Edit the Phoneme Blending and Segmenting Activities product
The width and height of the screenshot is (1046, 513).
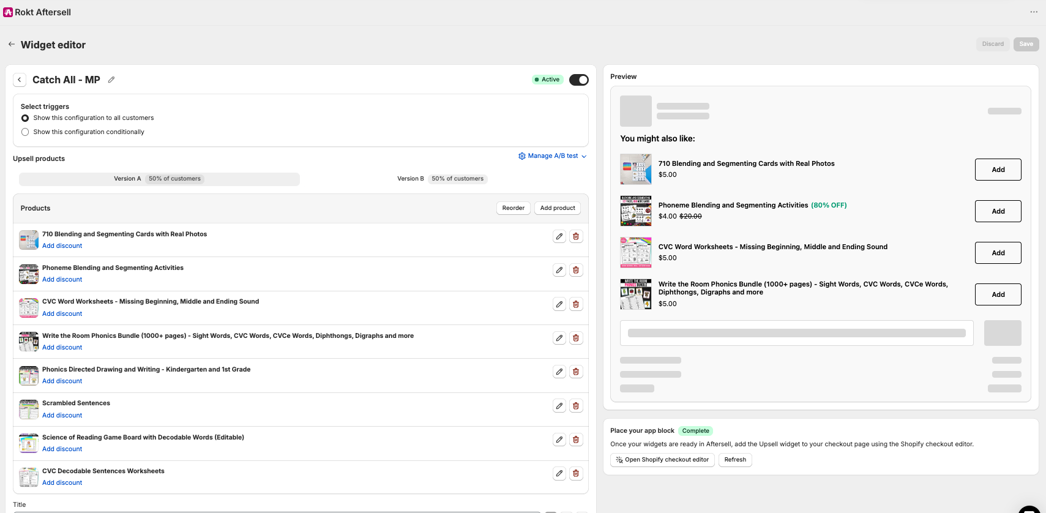tap(559, 270)
